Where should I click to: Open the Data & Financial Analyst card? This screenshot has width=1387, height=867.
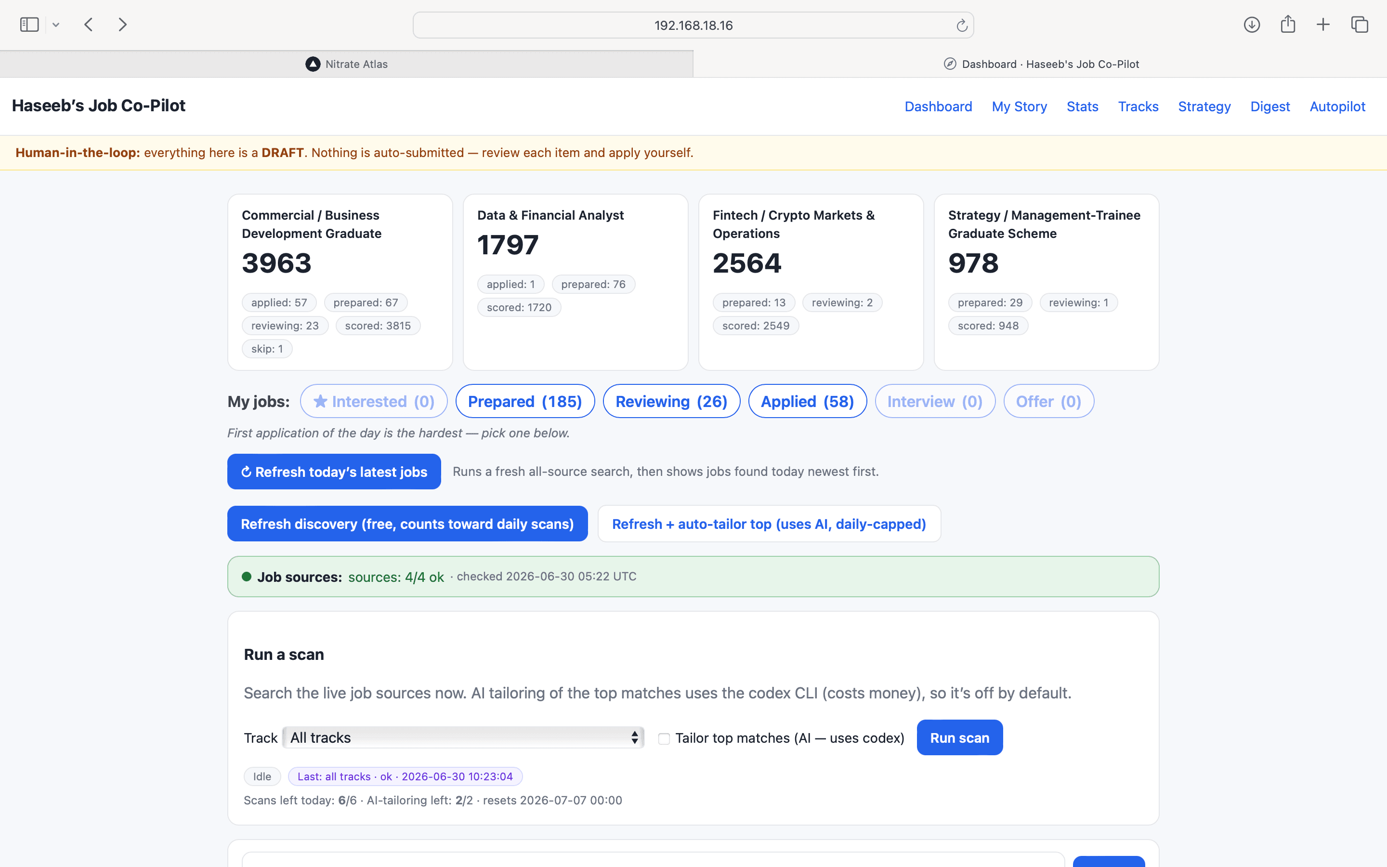[576, 282]
